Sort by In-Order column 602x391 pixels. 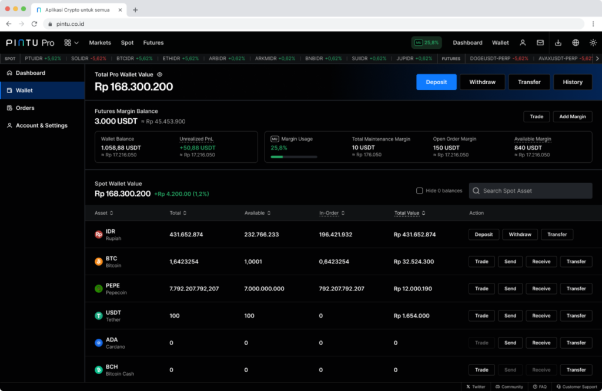click(332, 213)
